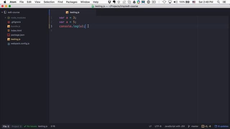Click the package.json npm file icon
230x129 pixels.
(9, 35)
